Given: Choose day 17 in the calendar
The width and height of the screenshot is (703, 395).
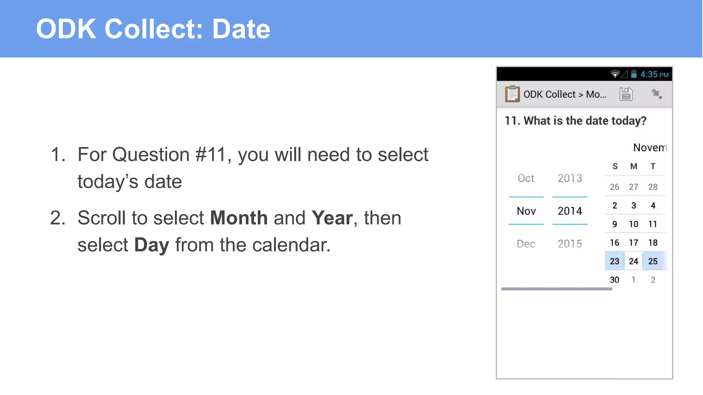Looking at the screenshot, I should click(633, 243).
